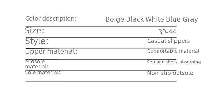202x97 pixels.
Task: Click the "Size:" label
Action: coord(35,31)
